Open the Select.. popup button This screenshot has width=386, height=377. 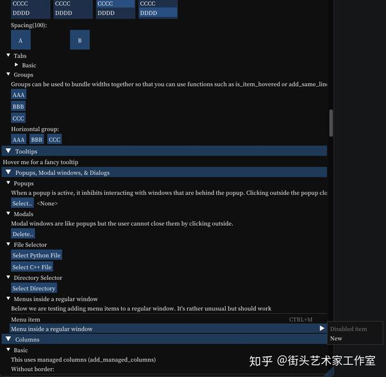coord(23,203)
